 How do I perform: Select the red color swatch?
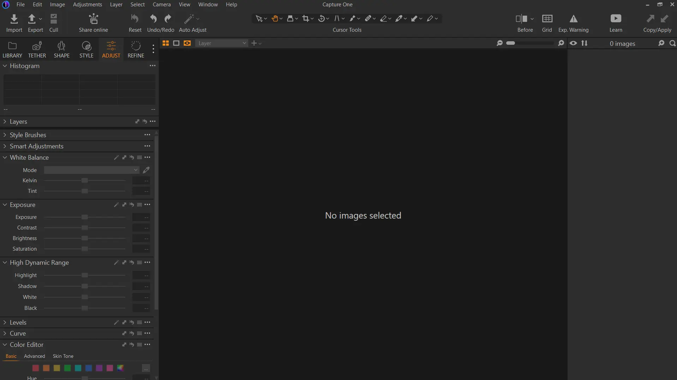coord(36,368)
